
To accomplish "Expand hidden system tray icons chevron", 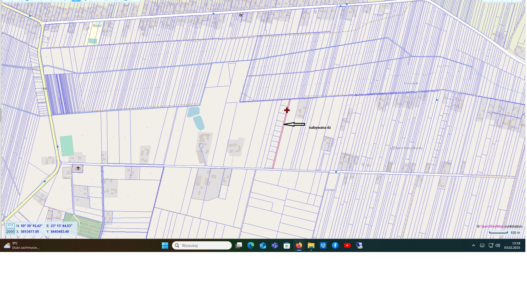I will point(474,245).
